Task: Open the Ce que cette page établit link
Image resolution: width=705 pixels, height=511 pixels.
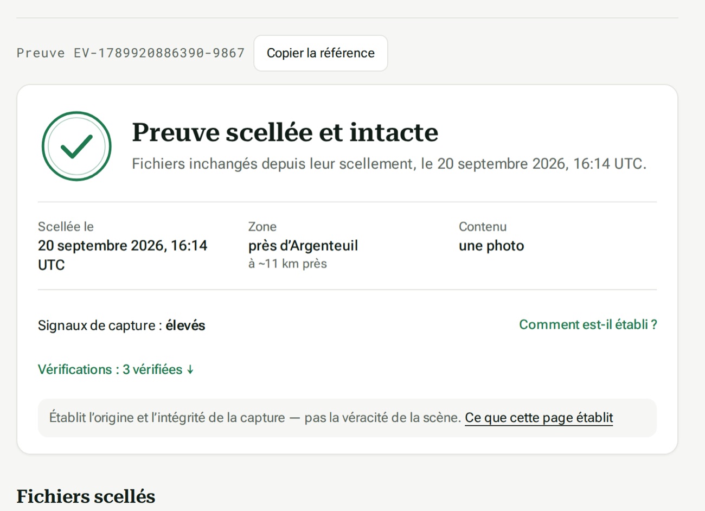Action: point(539,418)
